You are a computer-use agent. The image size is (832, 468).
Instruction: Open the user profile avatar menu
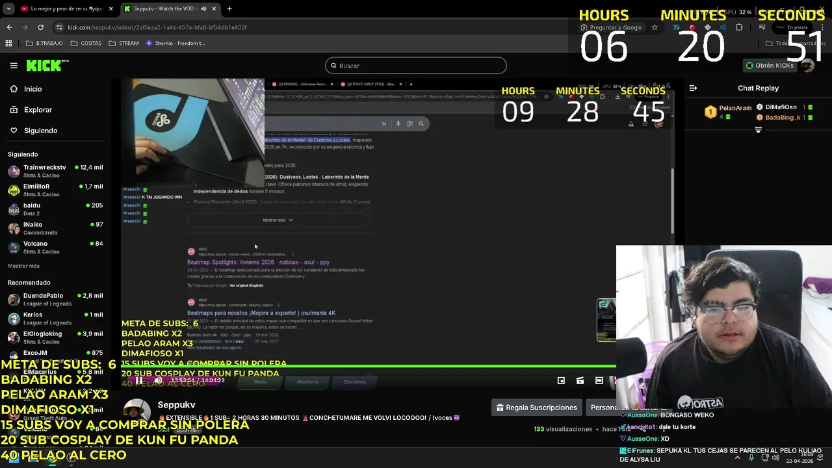point(807,66)
